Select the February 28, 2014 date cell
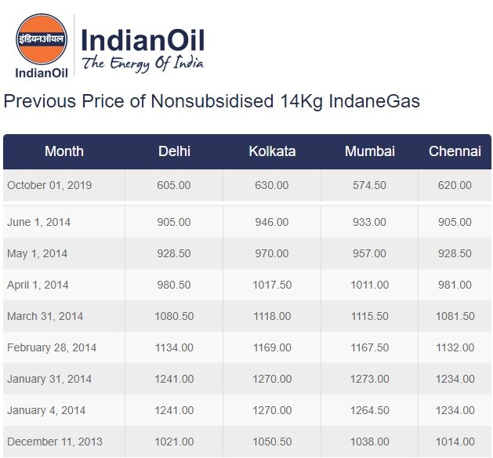 52,347
